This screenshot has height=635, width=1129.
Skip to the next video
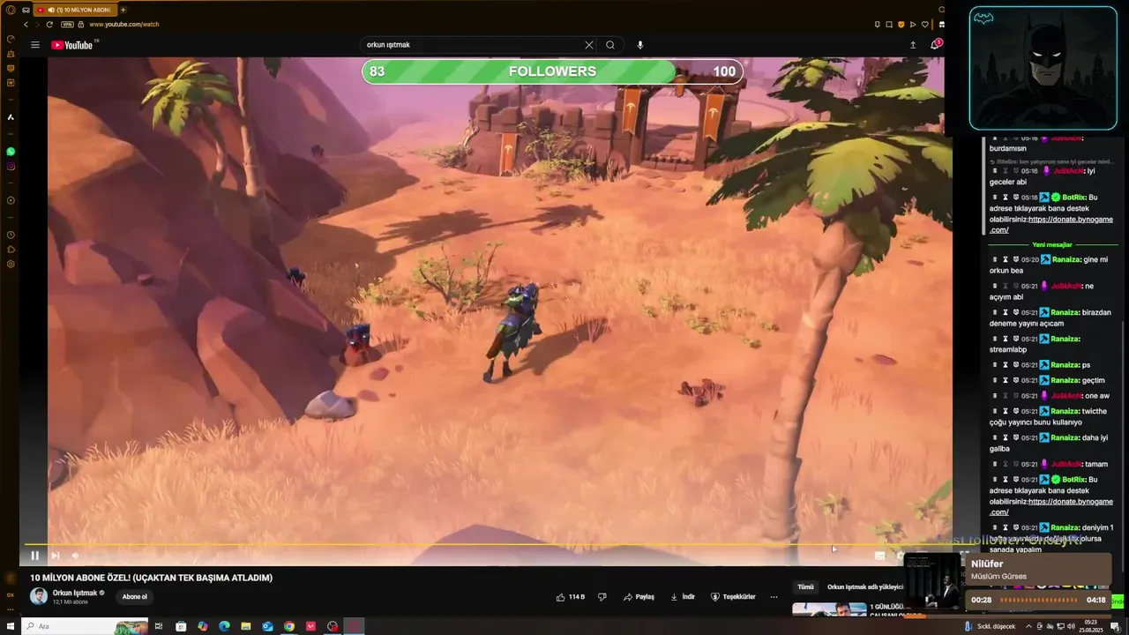(55, 556)
